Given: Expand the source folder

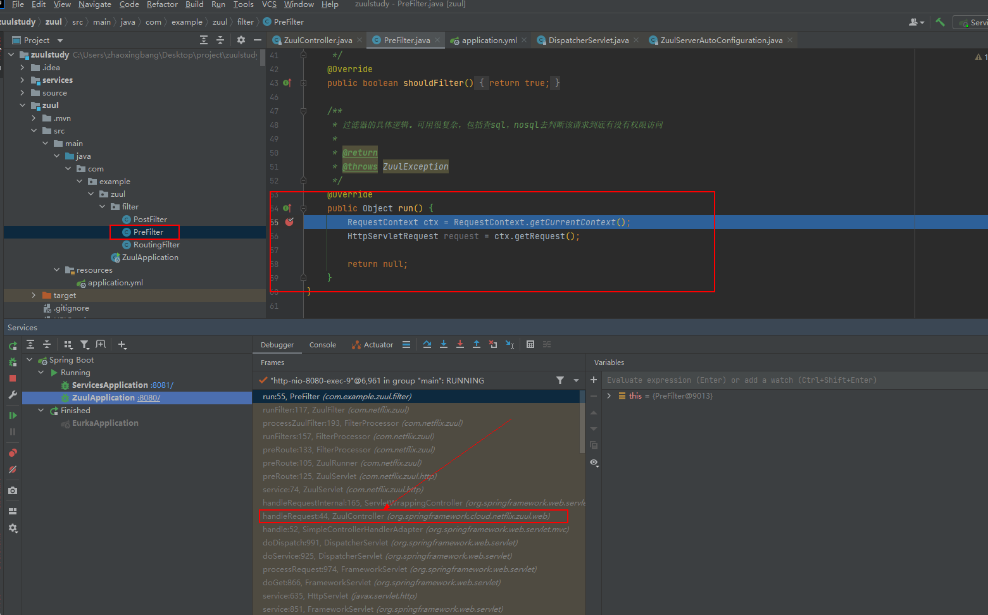Looking at the screenshot, I should pos(22,92).
